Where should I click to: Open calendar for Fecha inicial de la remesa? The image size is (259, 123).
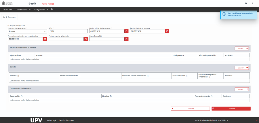(126, 31)
